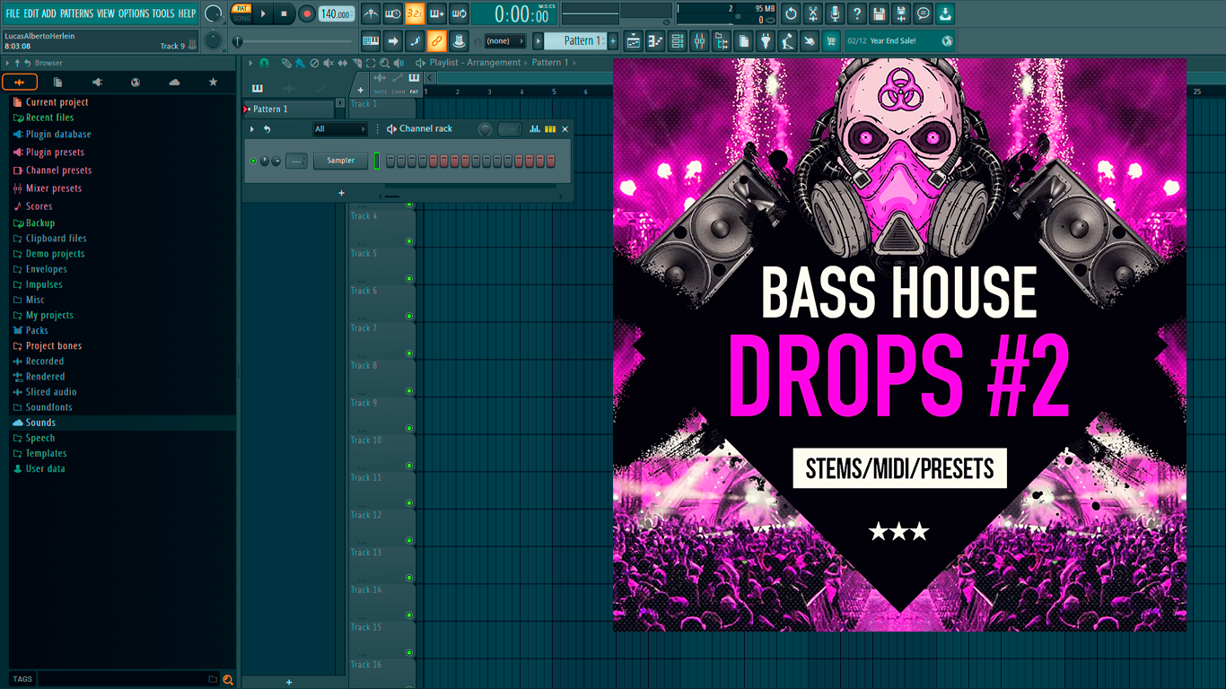
Task: Select the playlist Paint tool
Action: pyautogui.click(x=300, y=63)
